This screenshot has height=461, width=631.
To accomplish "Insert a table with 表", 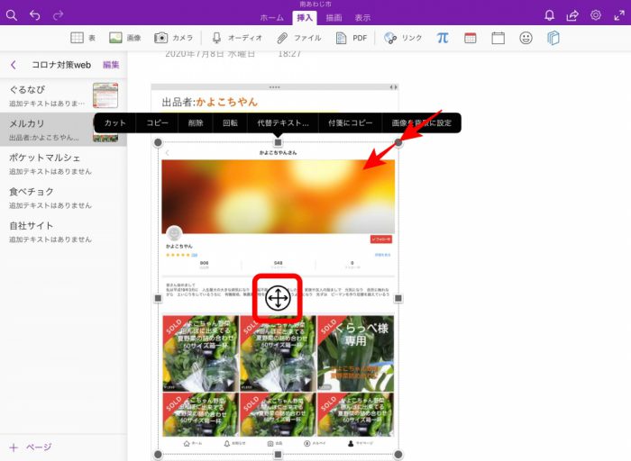I will point(83,38).
